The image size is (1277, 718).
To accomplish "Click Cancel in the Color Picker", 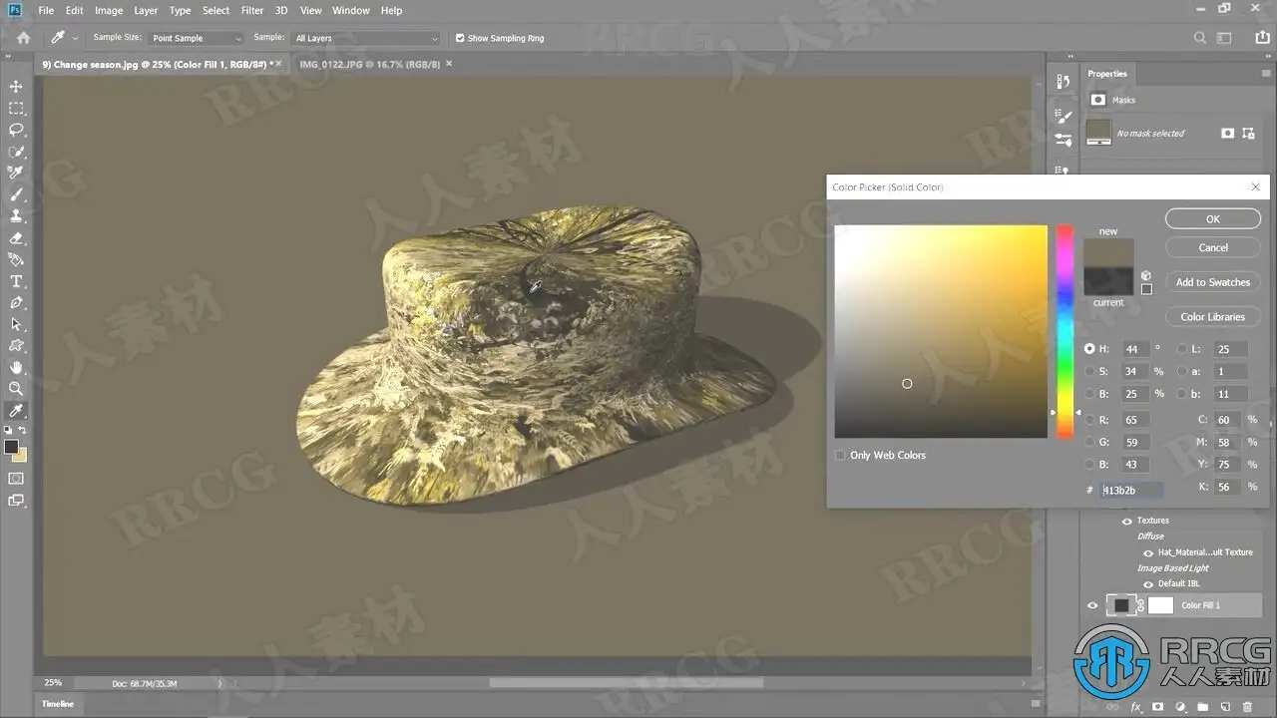I will coord(1213,247).
